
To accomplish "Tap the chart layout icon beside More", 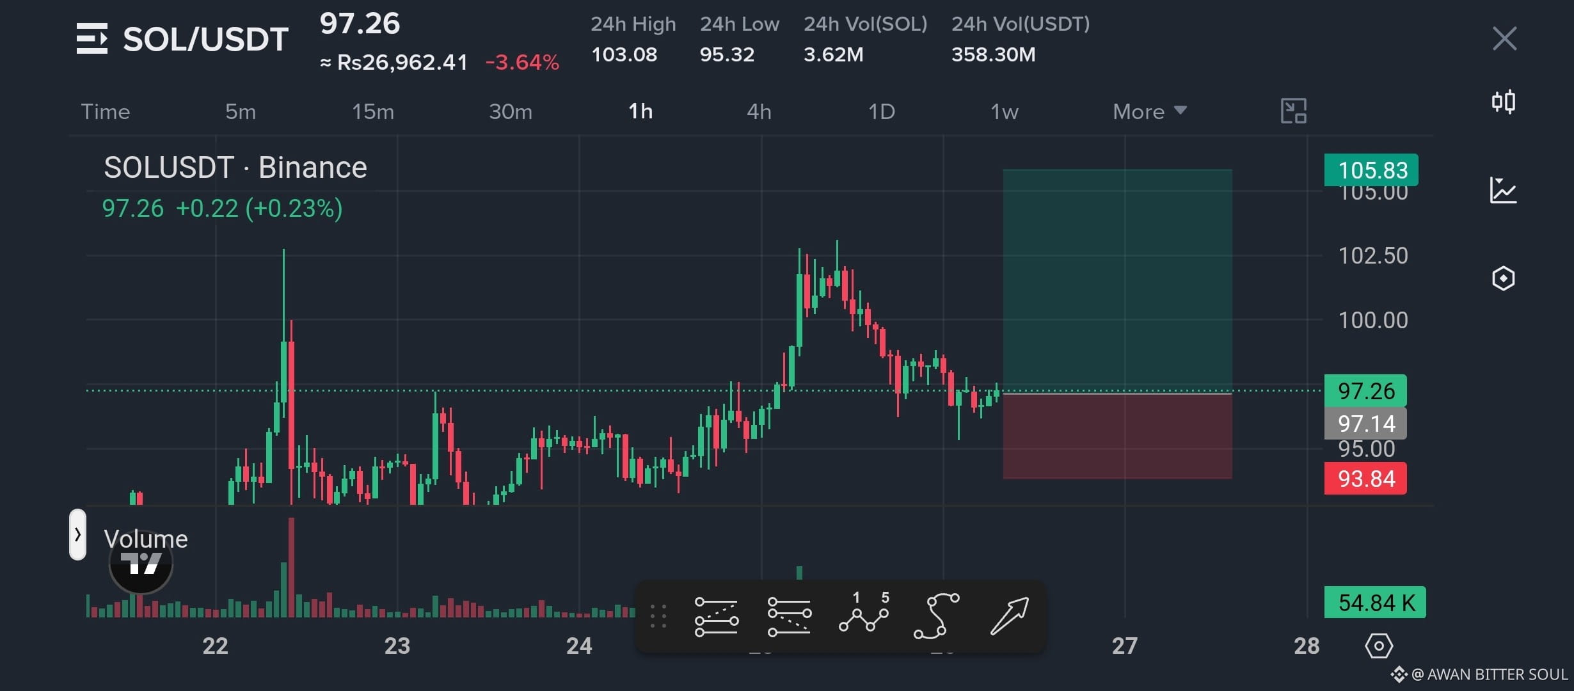I will pyautogui.click(x=1293, y=111).
